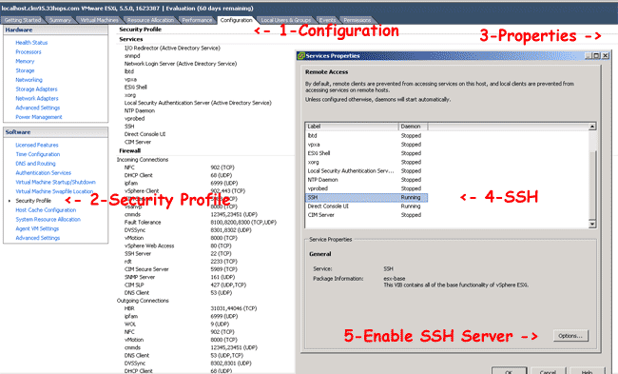Maximize the Services Properties dialog
This screenshot has height=374, width=618.
(597, 55)
